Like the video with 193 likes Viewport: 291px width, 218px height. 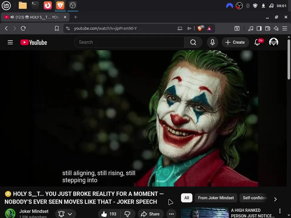click(x=109, y=214)
